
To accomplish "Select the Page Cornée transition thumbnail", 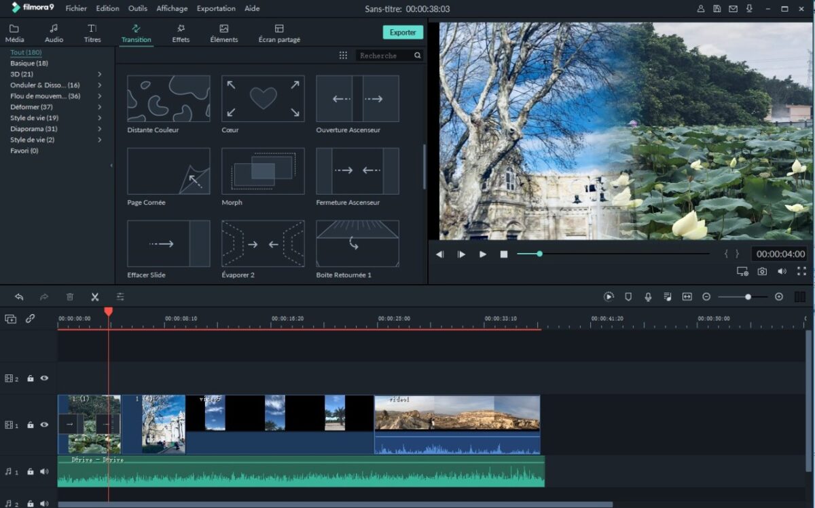I will pyautogui.click(x=168, y=172).
